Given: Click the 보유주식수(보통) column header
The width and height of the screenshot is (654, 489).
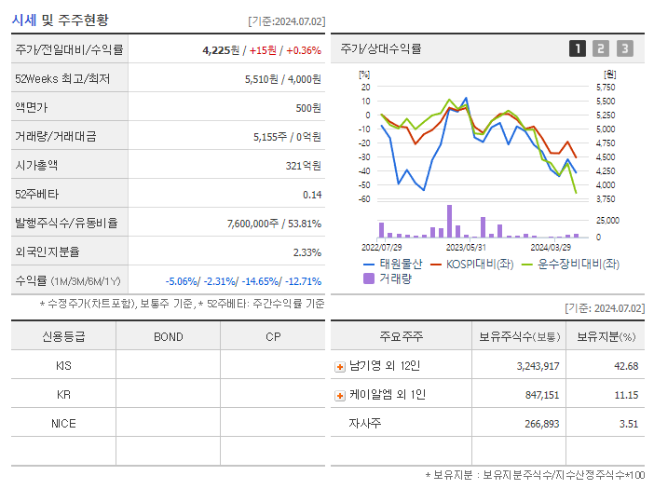Looking at the screenshot, I should click(519, 336).
